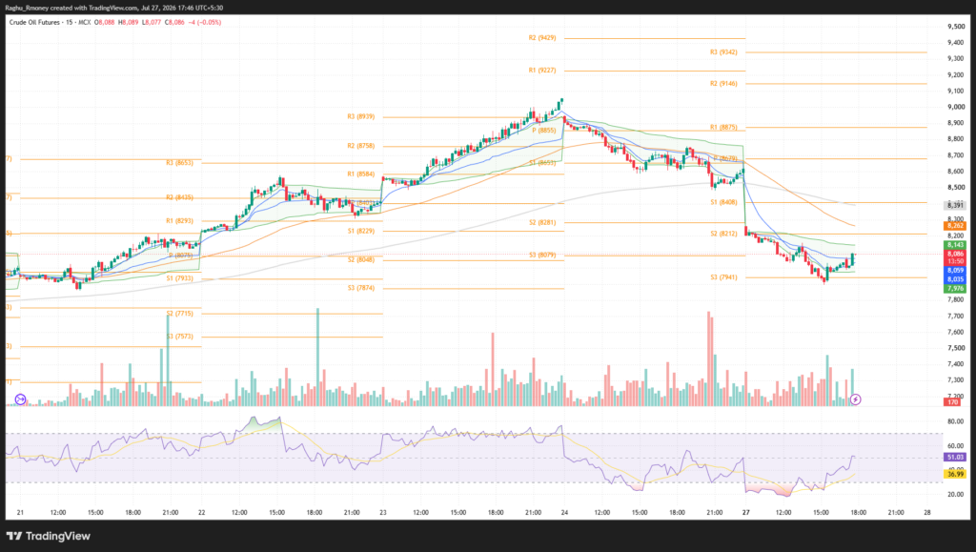Click date 28 on the time axis
The height and width of the screenshot is (552, 976).
pyautogui.click(x=927, y=513)
